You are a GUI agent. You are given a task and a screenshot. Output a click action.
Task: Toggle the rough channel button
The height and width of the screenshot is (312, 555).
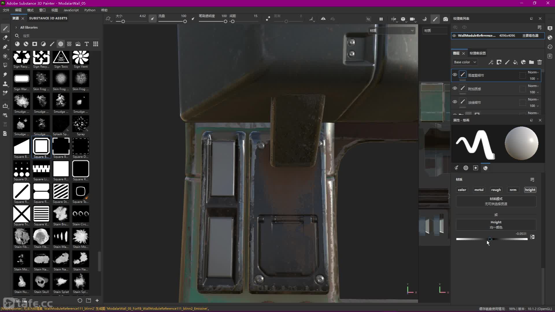tap(496, 190)
